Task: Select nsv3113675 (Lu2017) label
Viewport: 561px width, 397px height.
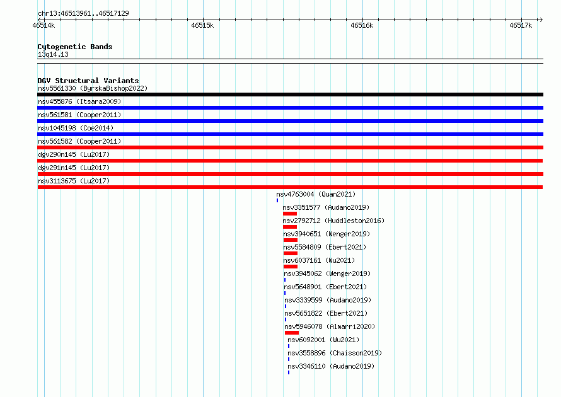Action: point(74,181)
